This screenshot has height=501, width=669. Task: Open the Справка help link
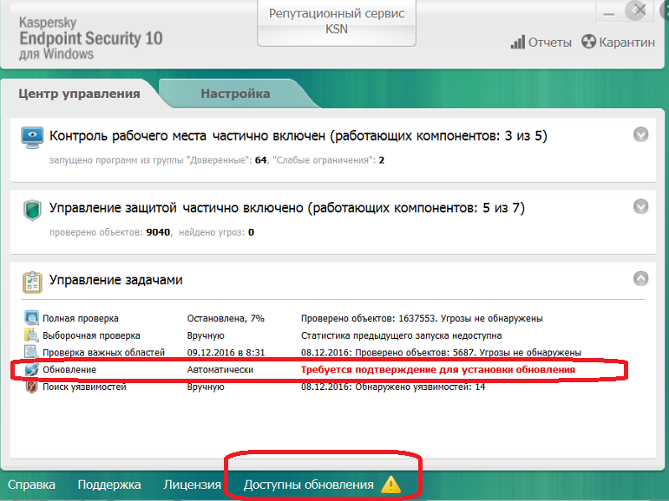click(31, 485)
